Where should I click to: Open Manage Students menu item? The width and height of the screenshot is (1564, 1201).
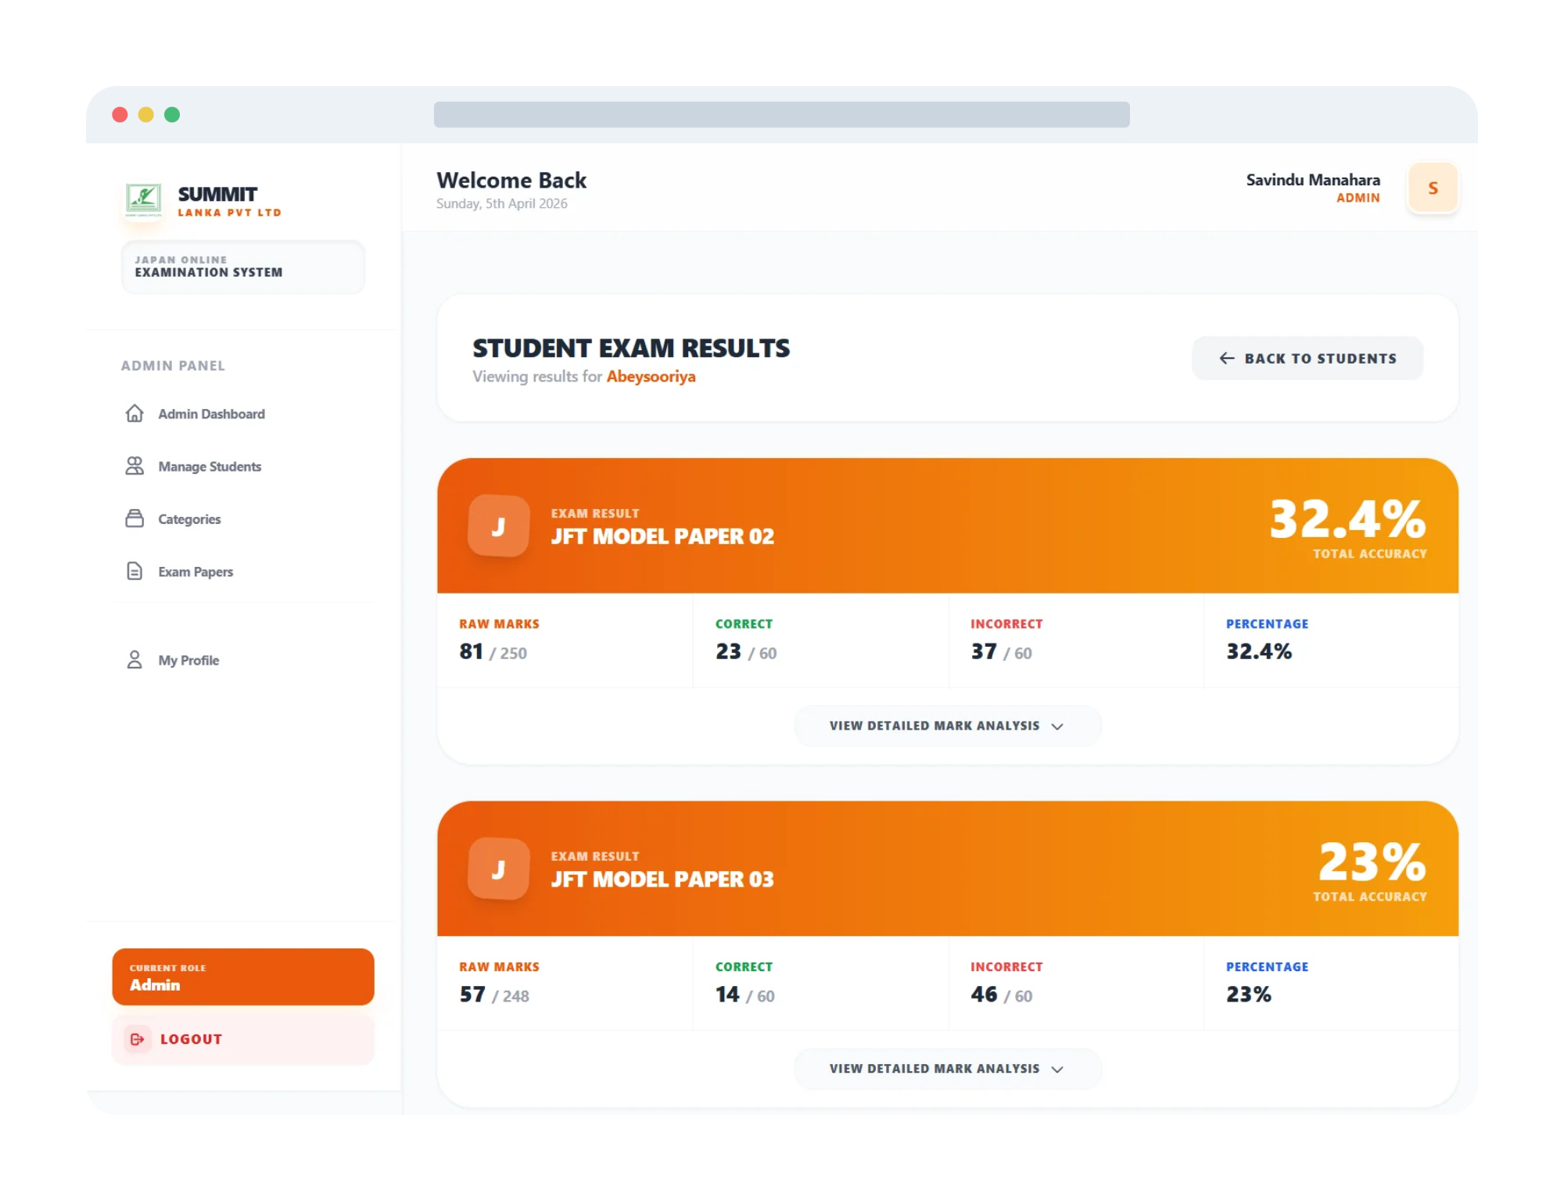click(x=210, y=467)
